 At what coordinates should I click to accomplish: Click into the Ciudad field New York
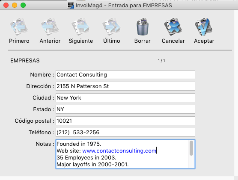point(125,97)
